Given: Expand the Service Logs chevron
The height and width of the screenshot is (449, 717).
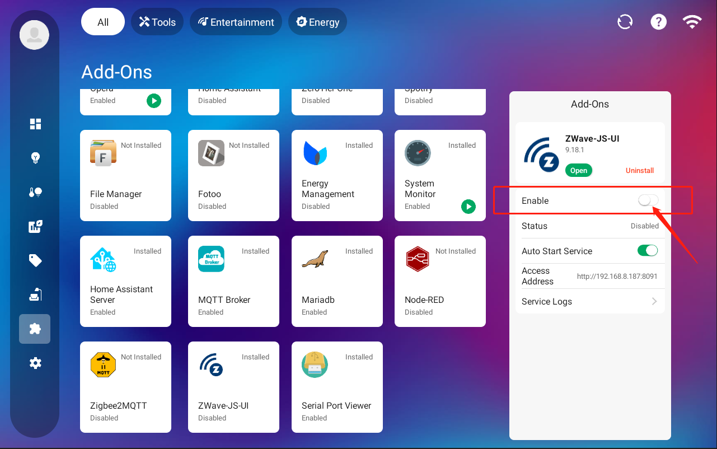Looking at the screenshot, I should point(654,301).
